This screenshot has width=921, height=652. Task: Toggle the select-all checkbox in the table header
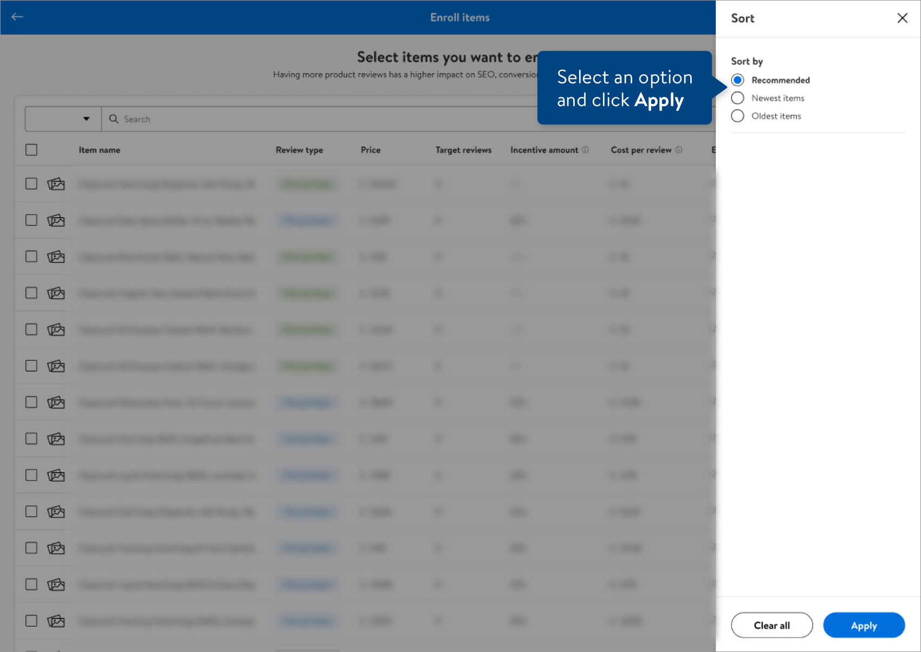[x=31, y=150]
